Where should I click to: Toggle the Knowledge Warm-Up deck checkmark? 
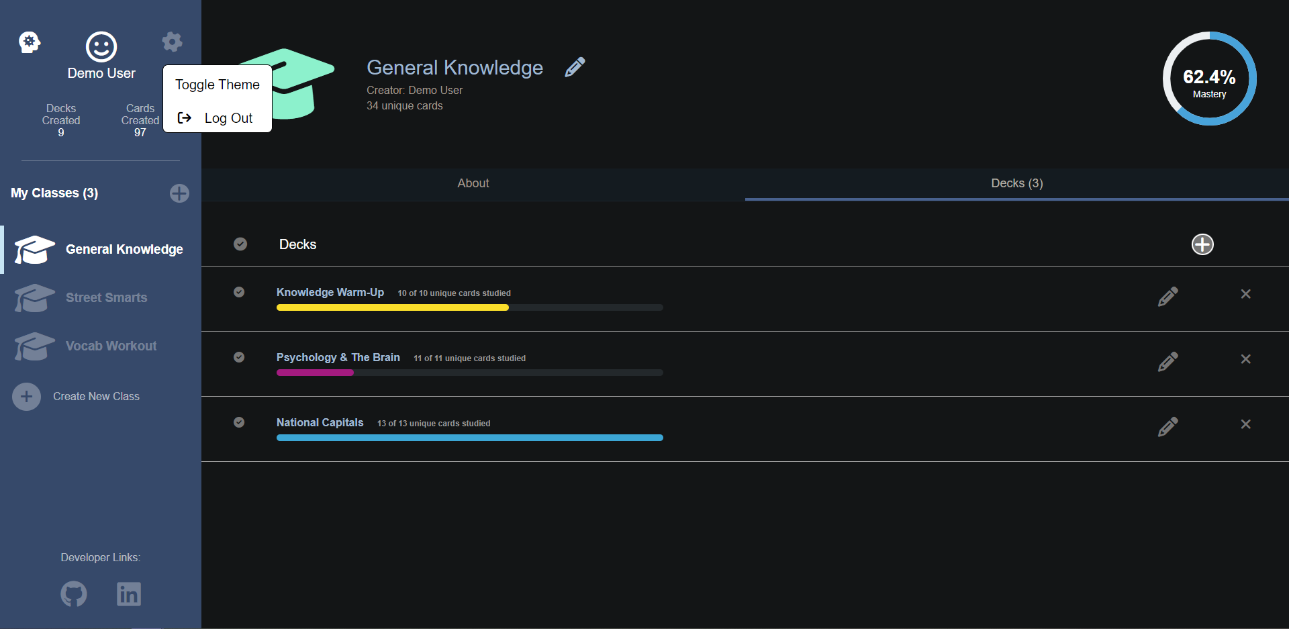239,292
